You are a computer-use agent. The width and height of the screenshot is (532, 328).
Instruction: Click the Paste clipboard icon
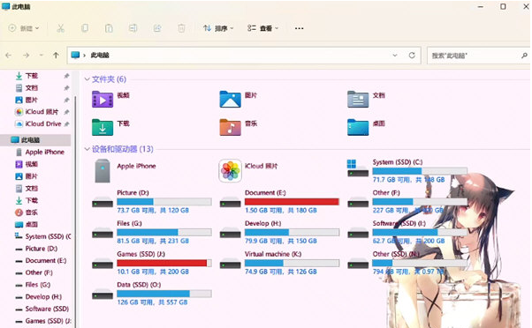click(109, 28)
